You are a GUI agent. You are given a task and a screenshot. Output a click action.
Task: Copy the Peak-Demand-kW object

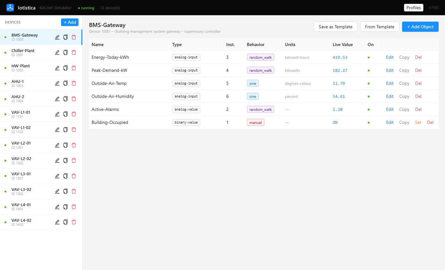point(404,71)
